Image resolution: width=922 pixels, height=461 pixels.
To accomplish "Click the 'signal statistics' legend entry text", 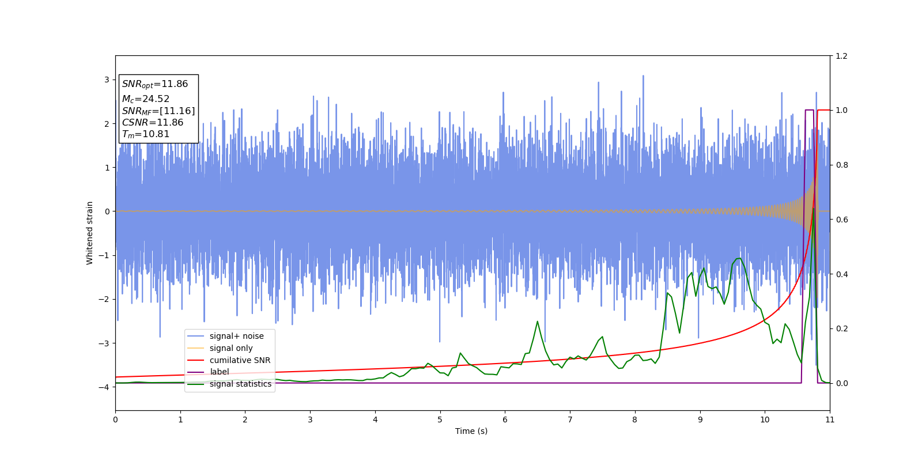I will pyautogui.click(x=240, y=384).
